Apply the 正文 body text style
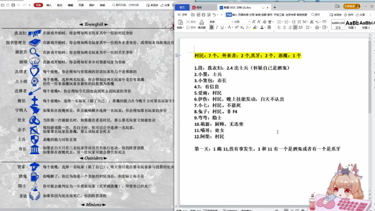Viewport: 375px width, 211px height. (x=338, y=24)
